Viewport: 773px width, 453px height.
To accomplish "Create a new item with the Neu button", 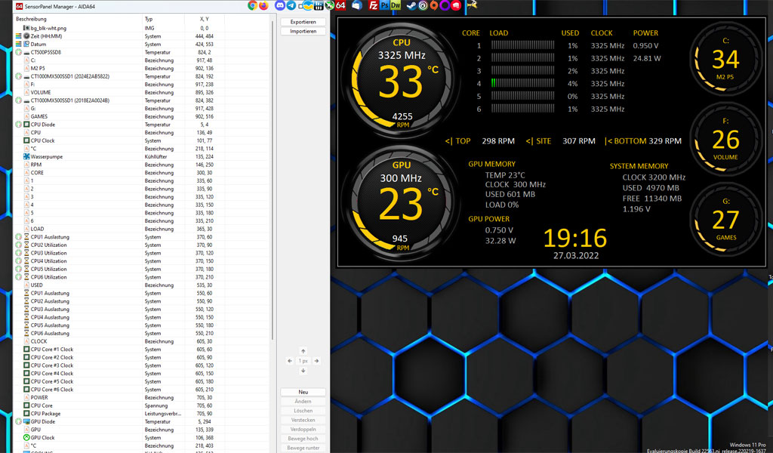I will pos(303,392).
